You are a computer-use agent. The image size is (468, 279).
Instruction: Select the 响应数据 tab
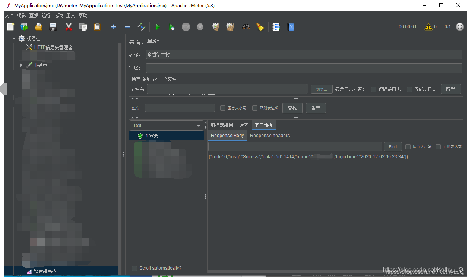(263, 125)
